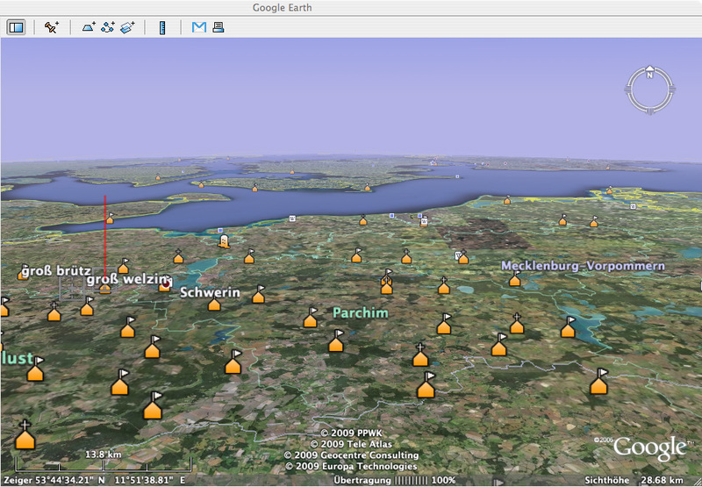
Task: Select the Mecklenburg-Vorpommern region label
Action: click(583, 265)
